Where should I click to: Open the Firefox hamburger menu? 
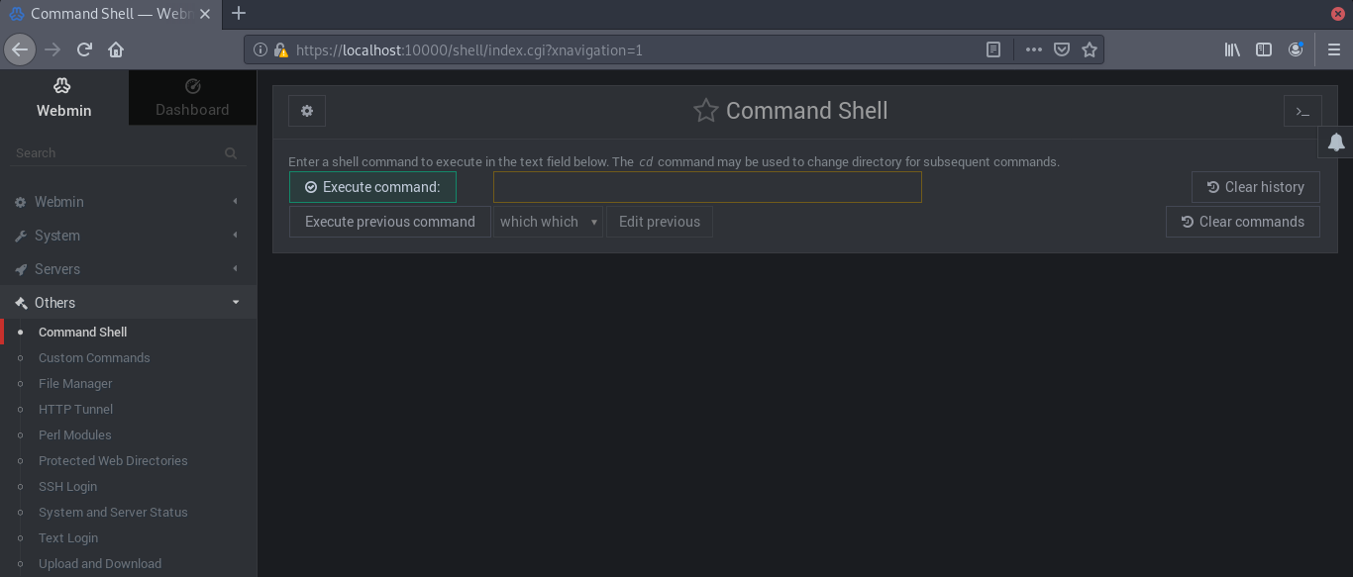click(1333, 49)
